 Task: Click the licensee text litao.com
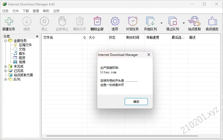(x=108, y=72)
